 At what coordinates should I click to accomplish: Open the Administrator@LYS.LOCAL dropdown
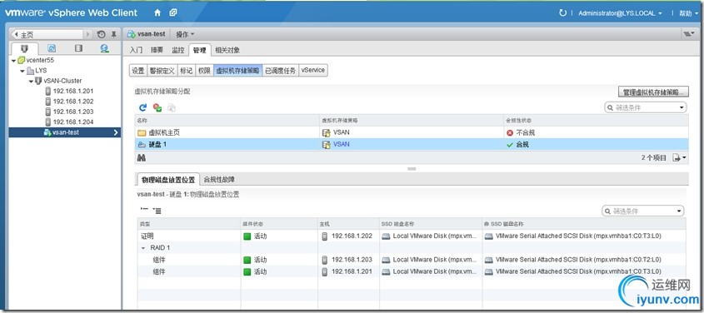click(x=620, y=13)
